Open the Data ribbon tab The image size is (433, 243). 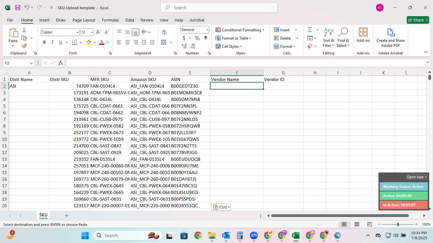pos(130,20)
